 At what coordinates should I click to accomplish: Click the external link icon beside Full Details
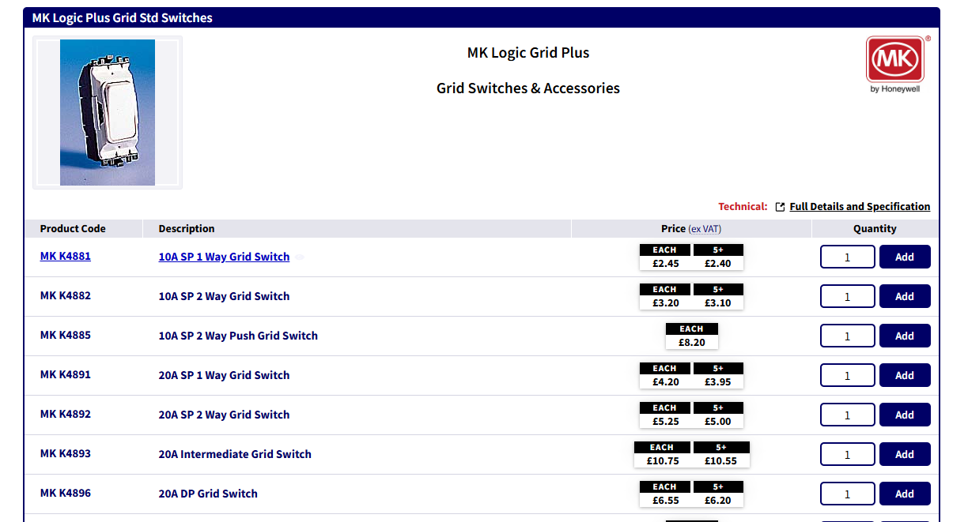pyautogui.click(x=780, y=207)
